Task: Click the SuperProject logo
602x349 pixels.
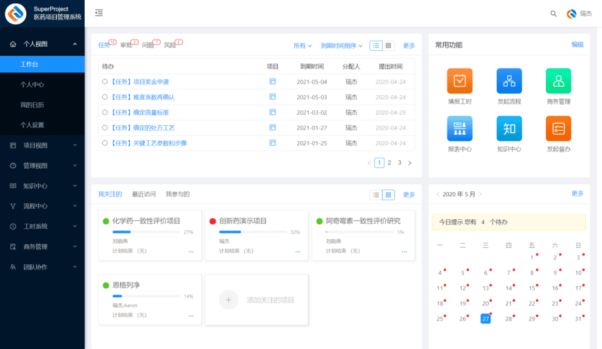Action: tap(16, 13)
